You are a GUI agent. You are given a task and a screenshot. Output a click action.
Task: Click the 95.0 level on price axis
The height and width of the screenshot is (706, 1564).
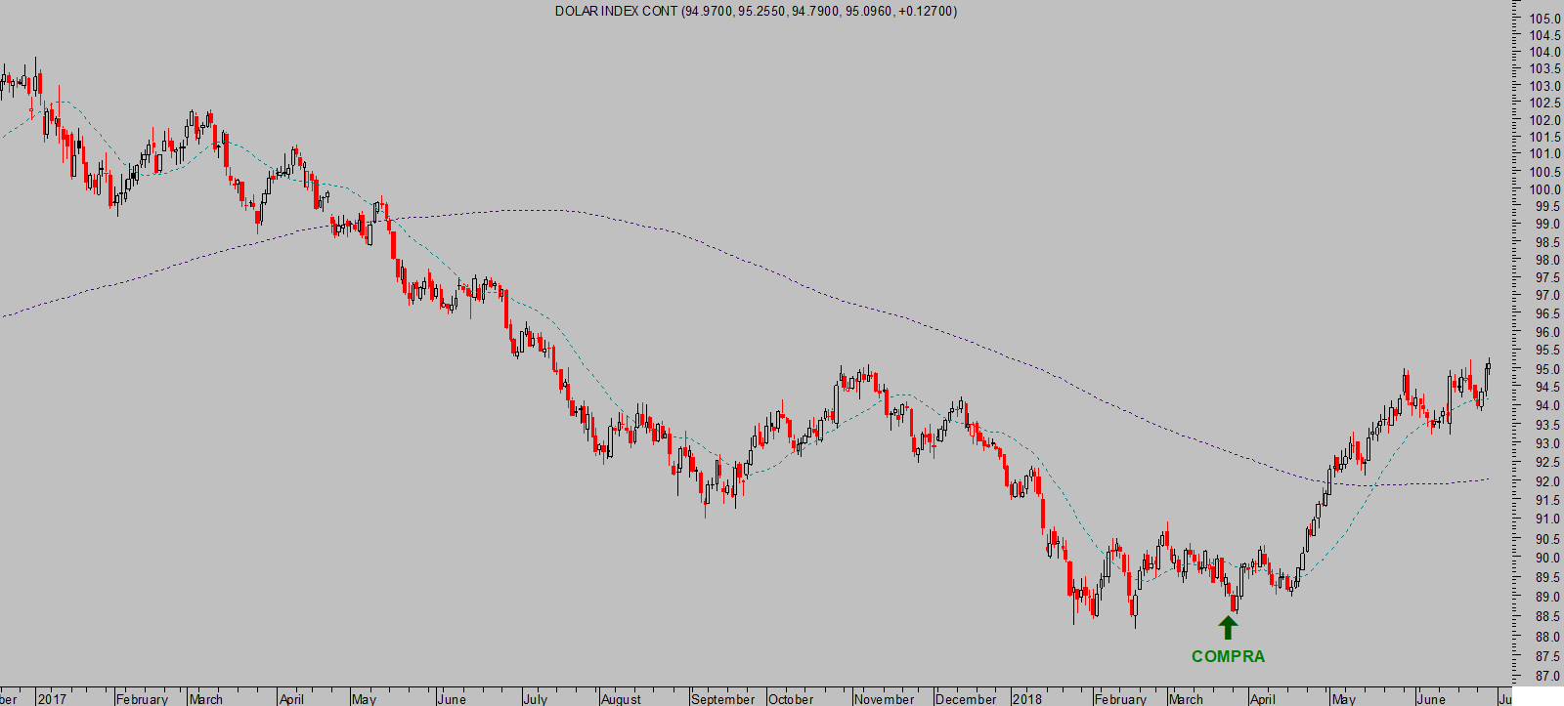pyautogui.click(x=1545, y=369)
